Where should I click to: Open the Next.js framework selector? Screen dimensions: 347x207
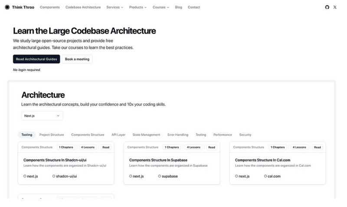pos(42,116)
